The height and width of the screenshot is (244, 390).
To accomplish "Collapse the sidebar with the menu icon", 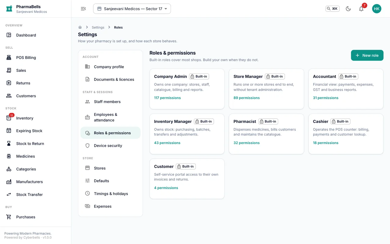I will click(83, 9).
